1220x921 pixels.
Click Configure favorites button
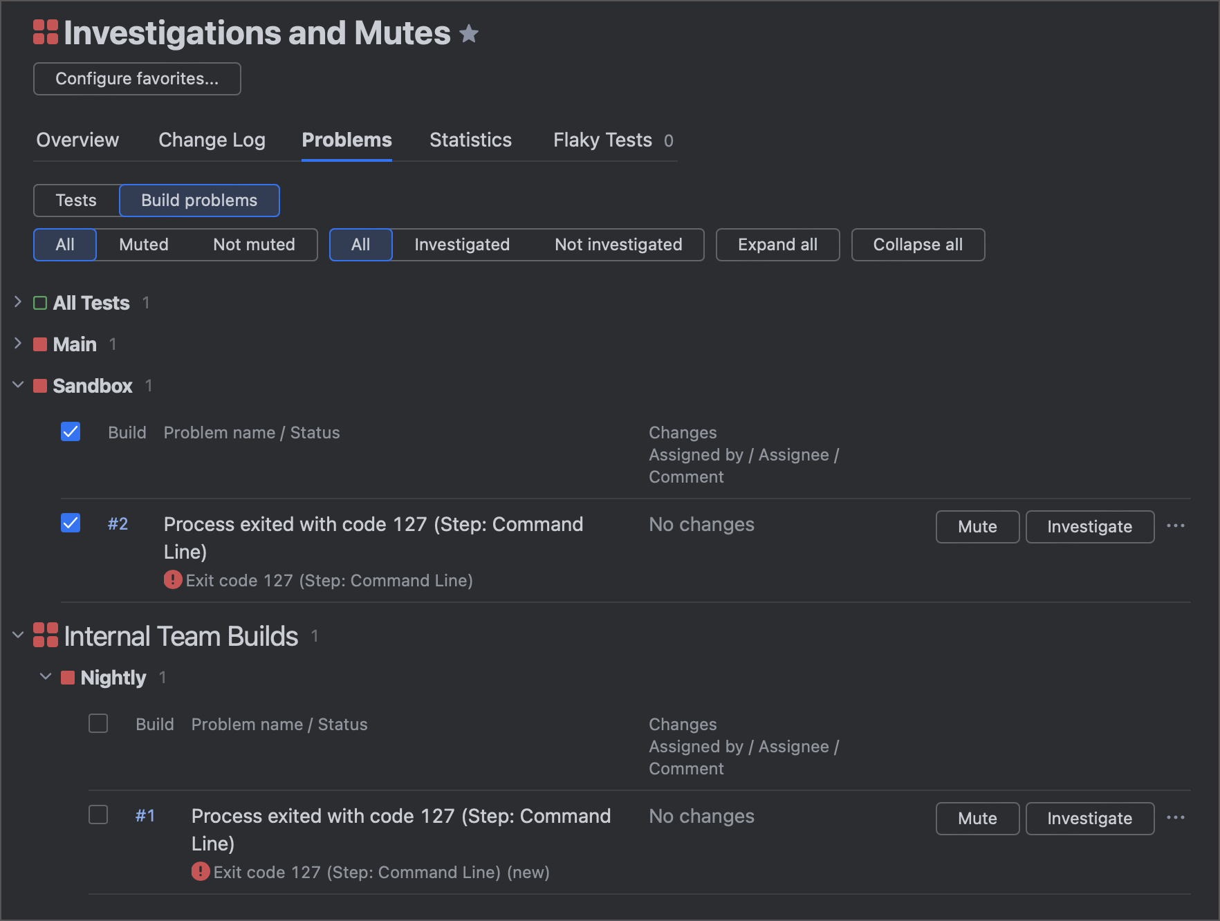point(137,79)
